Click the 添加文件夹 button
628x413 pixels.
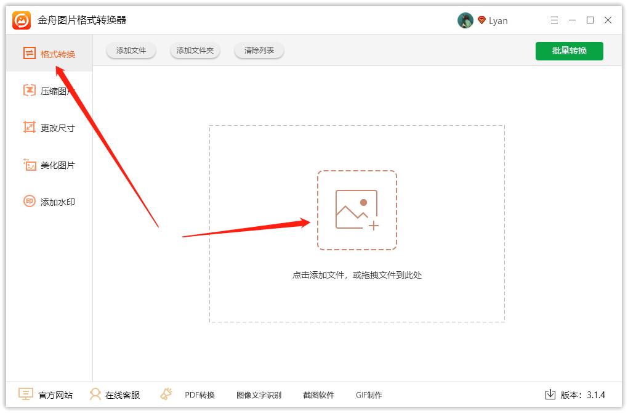point(195,51)
